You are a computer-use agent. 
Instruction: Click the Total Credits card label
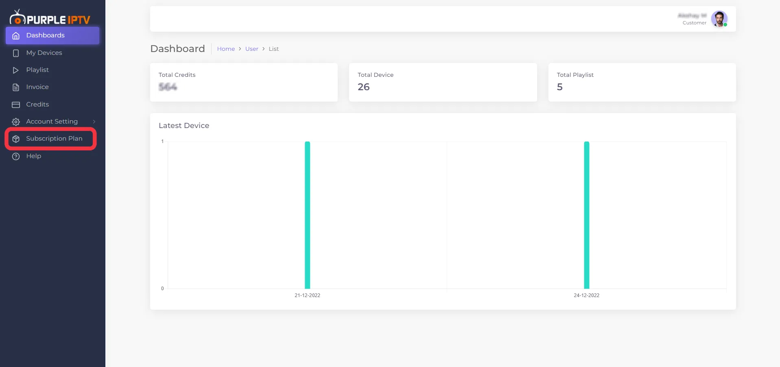coord(177,75)
